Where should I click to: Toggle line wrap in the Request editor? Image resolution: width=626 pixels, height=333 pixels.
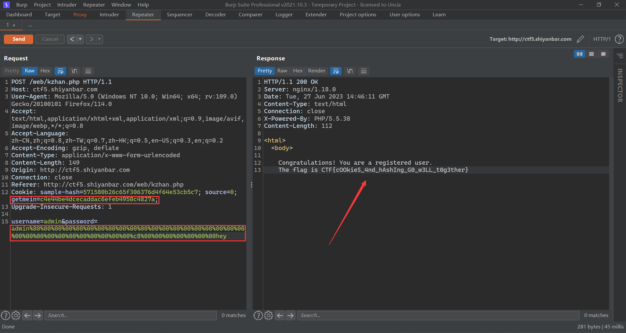click(x=60, y=71)
